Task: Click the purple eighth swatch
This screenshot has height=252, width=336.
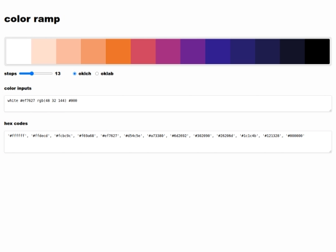Action: tap(193, 52)
